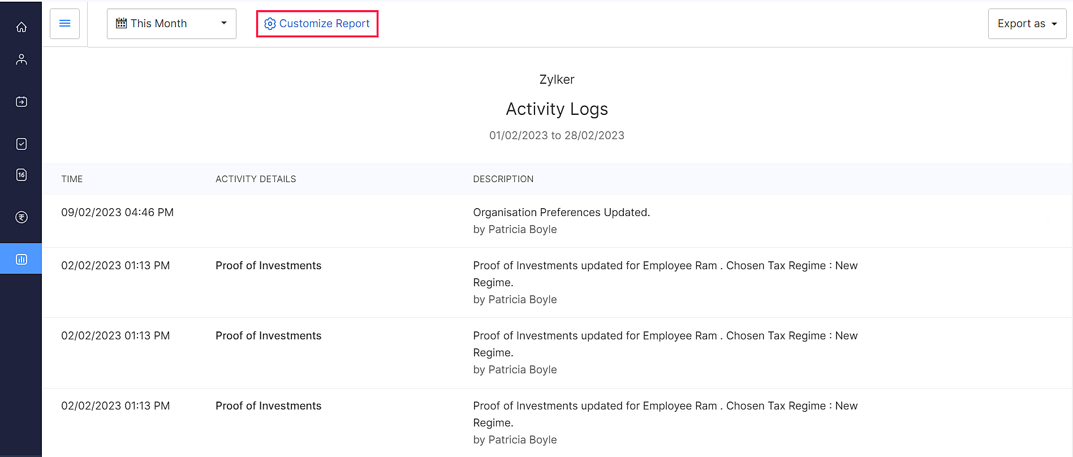Screen dimensions: 1073x457
Task: Click the Customize Report link
Action: (324, 24)
